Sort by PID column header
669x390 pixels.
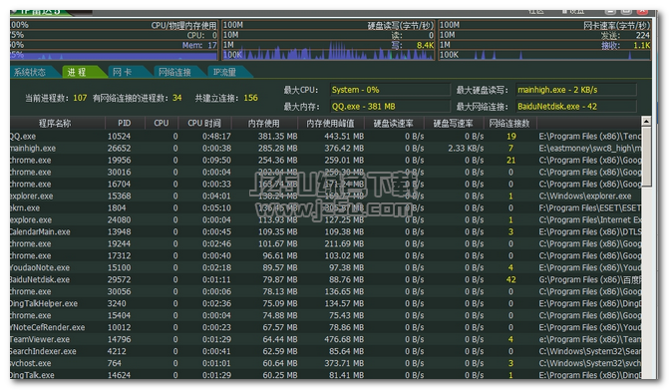(125, 124)
